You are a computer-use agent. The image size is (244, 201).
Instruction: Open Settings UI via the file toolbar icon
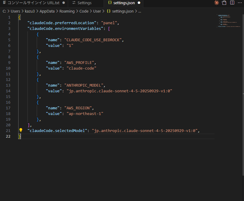[224, 3]
